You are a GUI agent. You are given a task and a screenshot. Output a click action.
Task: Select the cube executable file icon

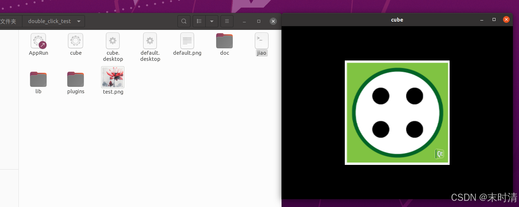[76, 41]
